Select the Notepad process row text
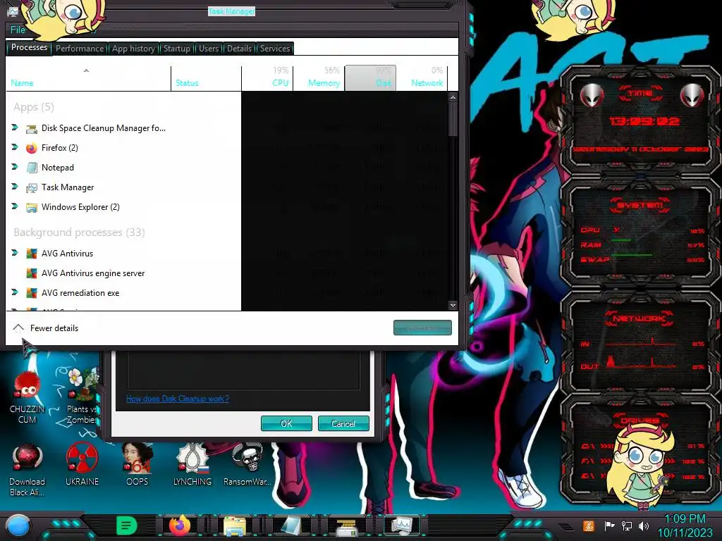 click(58, 168)
